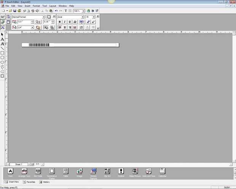Screen dimensions: 236x189
Task: Insert a Decorative Frame
Action: tap(52, 174)
